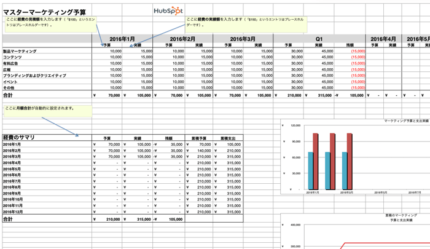Select Q1 total actual 315,000 cell
This screenshot has width=430, height=249.
[x=319, y=95]
